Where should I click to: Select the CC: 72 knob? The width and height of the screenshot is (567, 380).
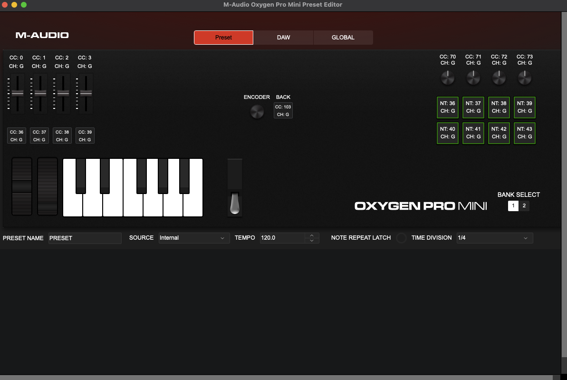coord(499,78)
